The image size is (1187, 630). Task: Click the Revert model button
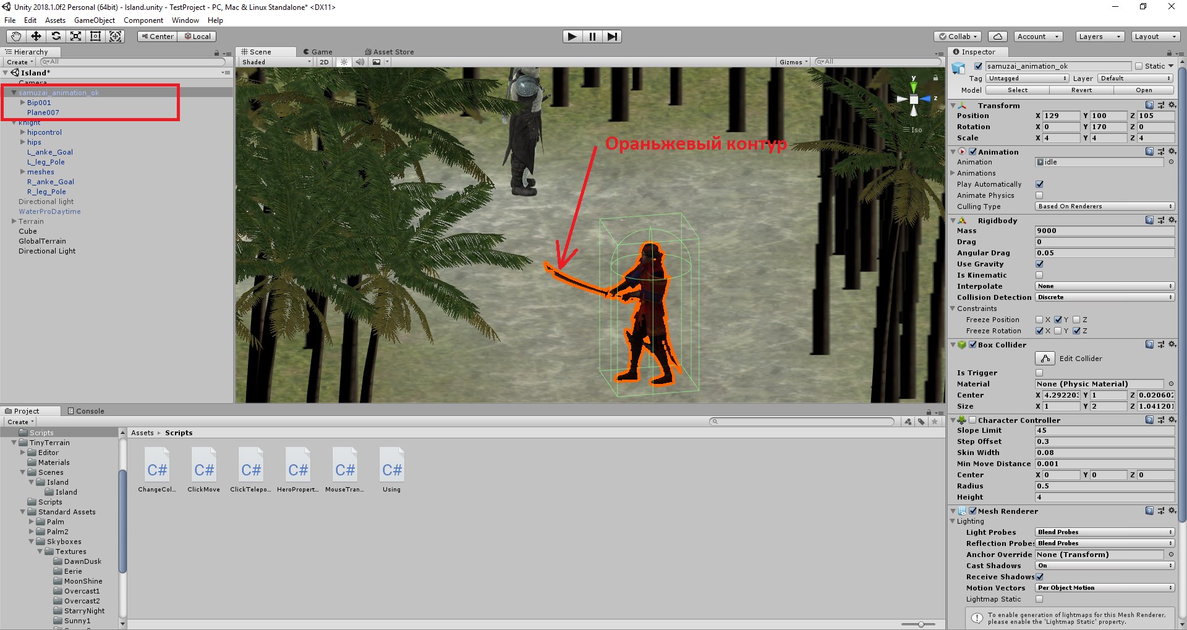[x=1081, y=90]
